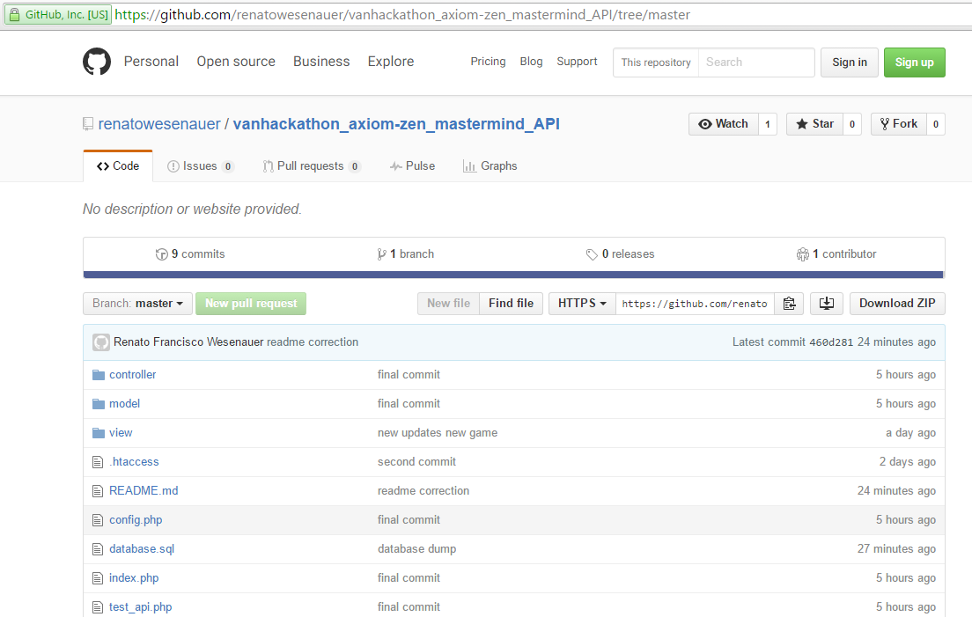
Task: Click the .htaccess file icon
Action: coord(98,462)
